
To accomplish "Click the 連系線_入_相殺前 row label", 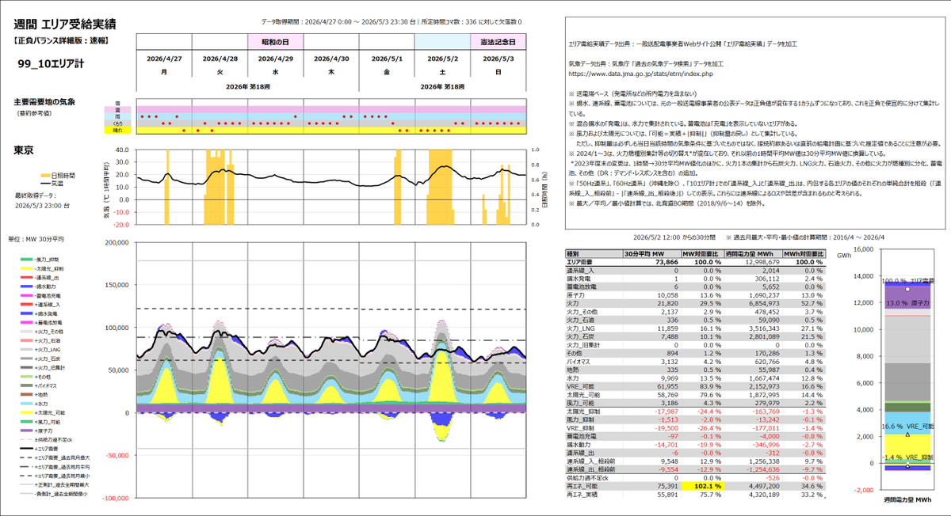I will pos(590,460).
